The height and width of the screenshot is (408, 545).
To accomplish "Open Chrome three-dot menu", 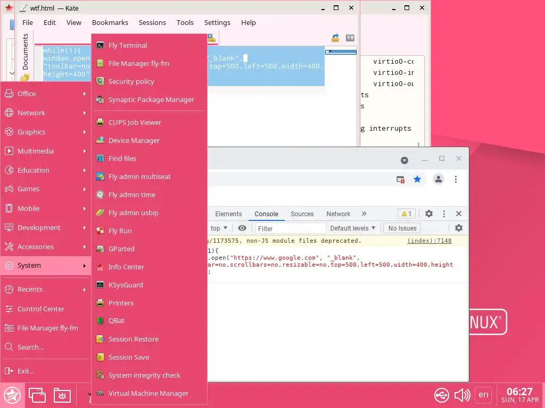I will click(x=456, y=179).
